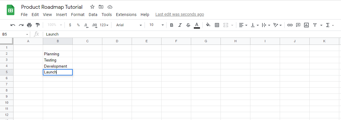The width and height of the screenshot is (341, 120).
Task: Select the Paint format roller icon
Action: pyautogui.click(x=38, y=25)
